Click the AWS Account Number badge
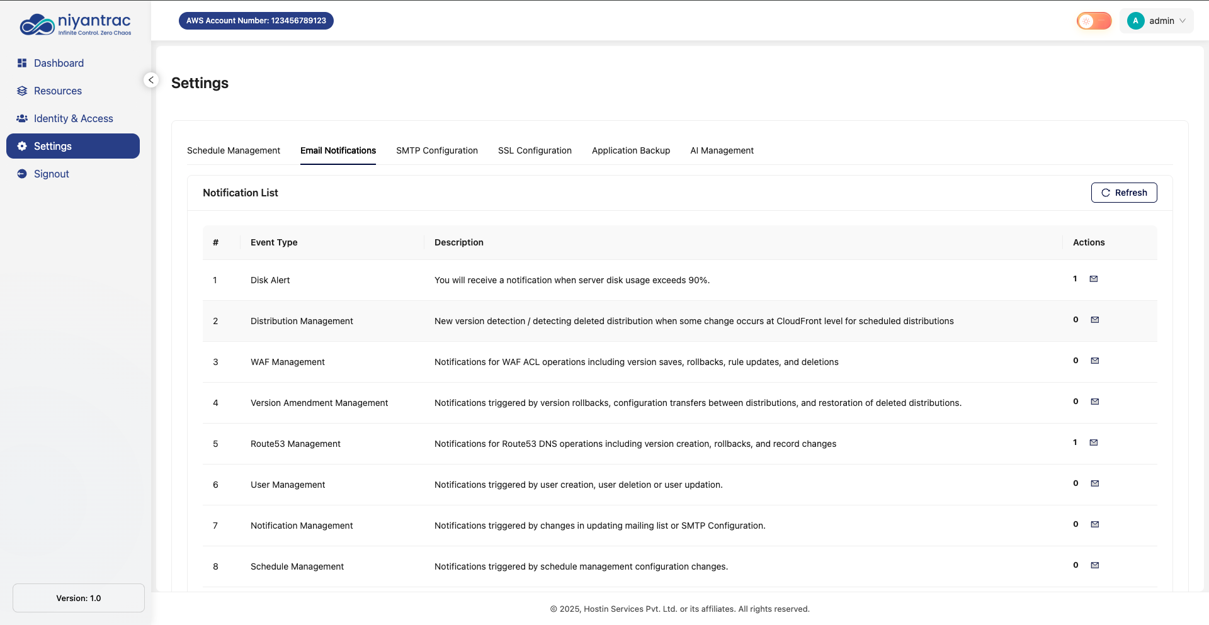The width and height of the screenshot is (1209, 625). click(x=256, y=21)
